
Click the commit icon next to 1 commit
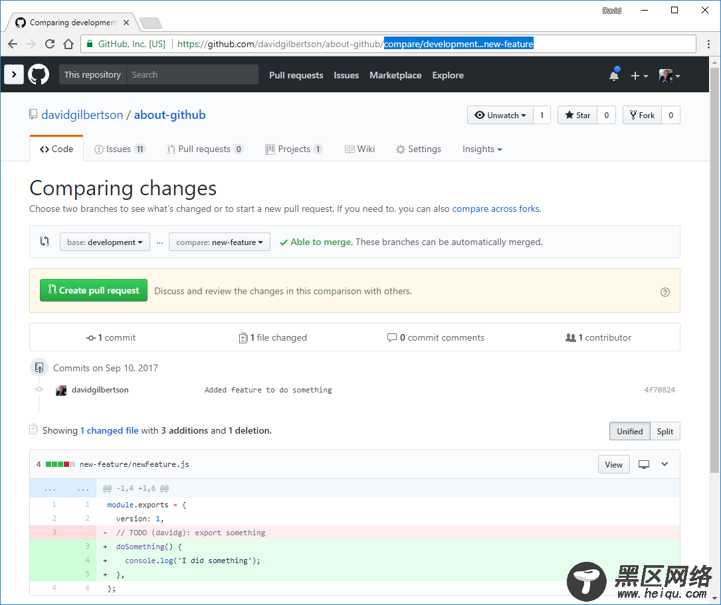pos(90,337)
